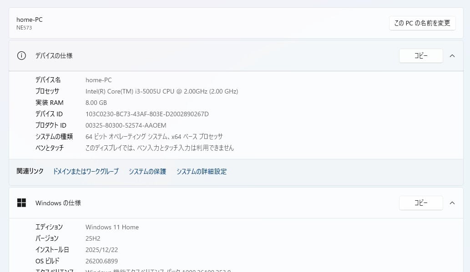Click the デバイス ID label
470x272 pixels.
pos(49,114)
